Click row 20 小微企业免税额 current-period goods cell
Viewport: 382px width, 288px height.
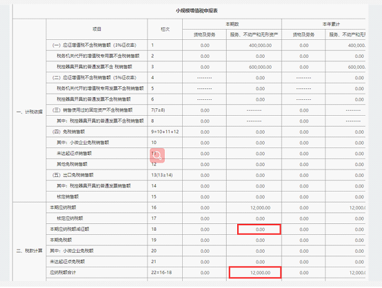click(204, 251)
